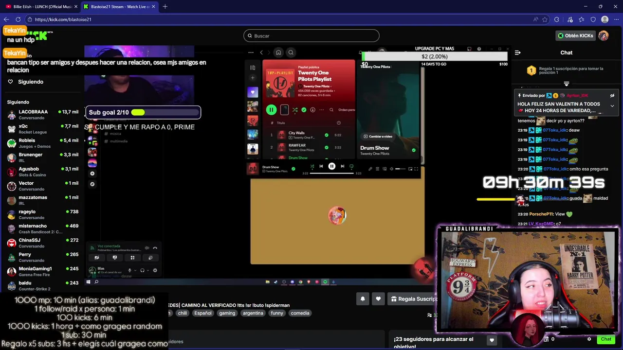Click the Spotify song progress bar
Image resolution: width=623 pixels, height=350 pixels.
331,173
